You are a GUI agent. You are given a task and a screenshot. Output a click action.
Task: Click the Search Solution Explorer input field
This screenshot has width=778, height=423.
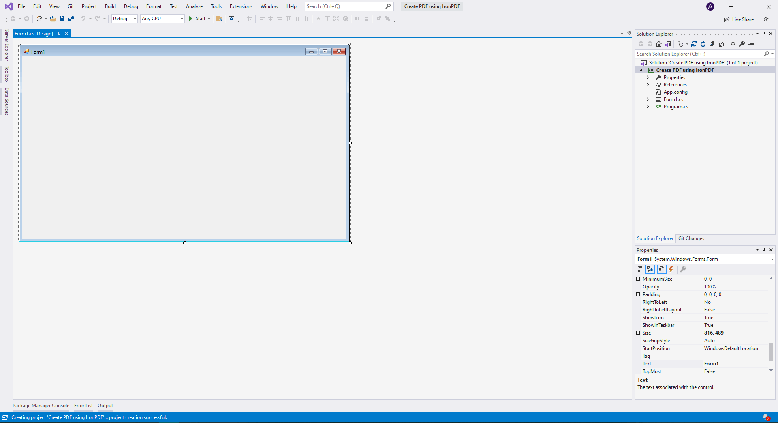click(699, 54)
